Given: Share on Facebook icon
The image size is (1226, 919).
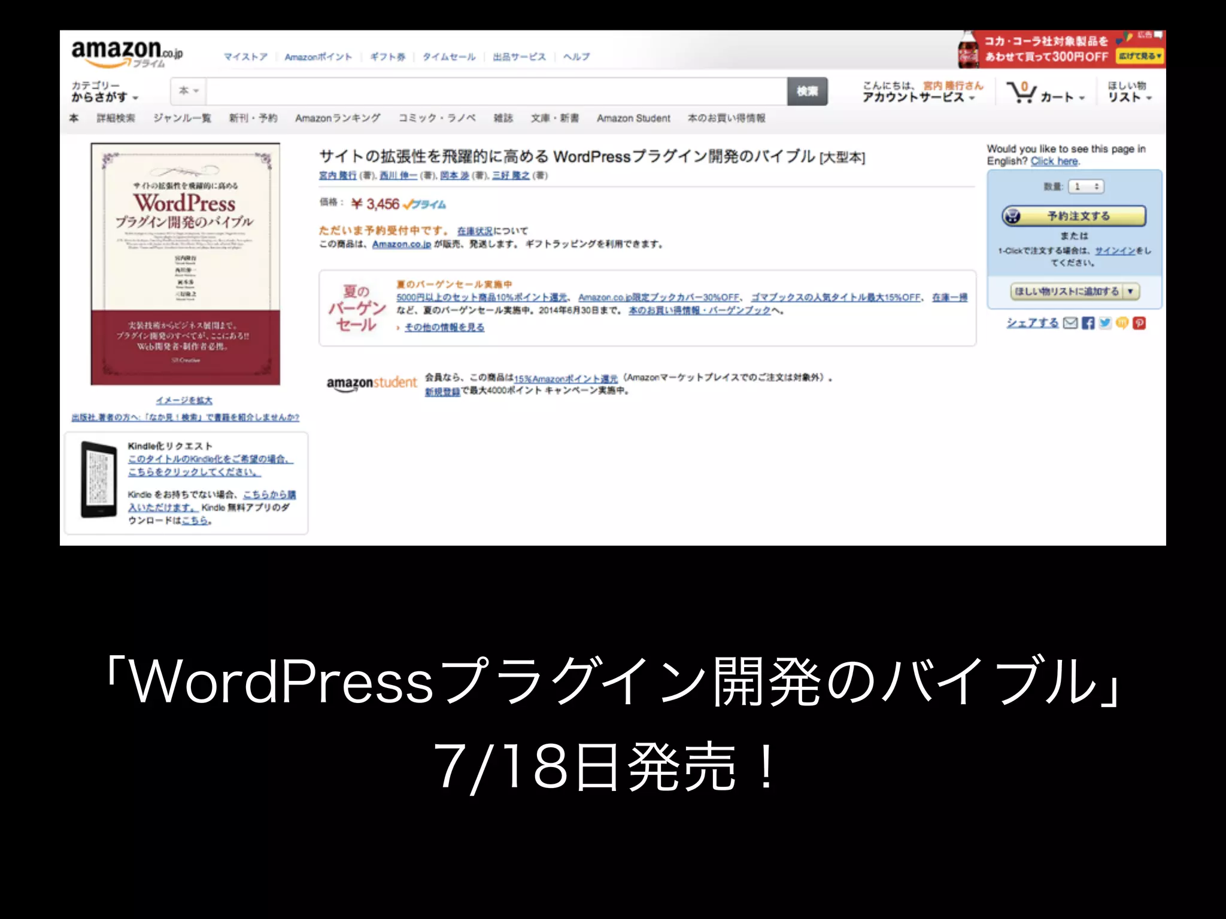Looking at the screenshot, I should (x=1088, y=323).
